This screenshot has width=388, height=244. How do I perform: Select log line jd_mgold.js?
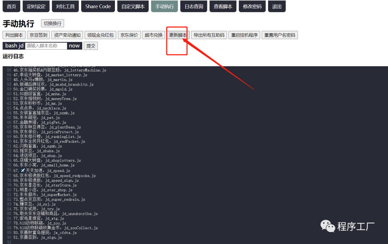point(43,89)
